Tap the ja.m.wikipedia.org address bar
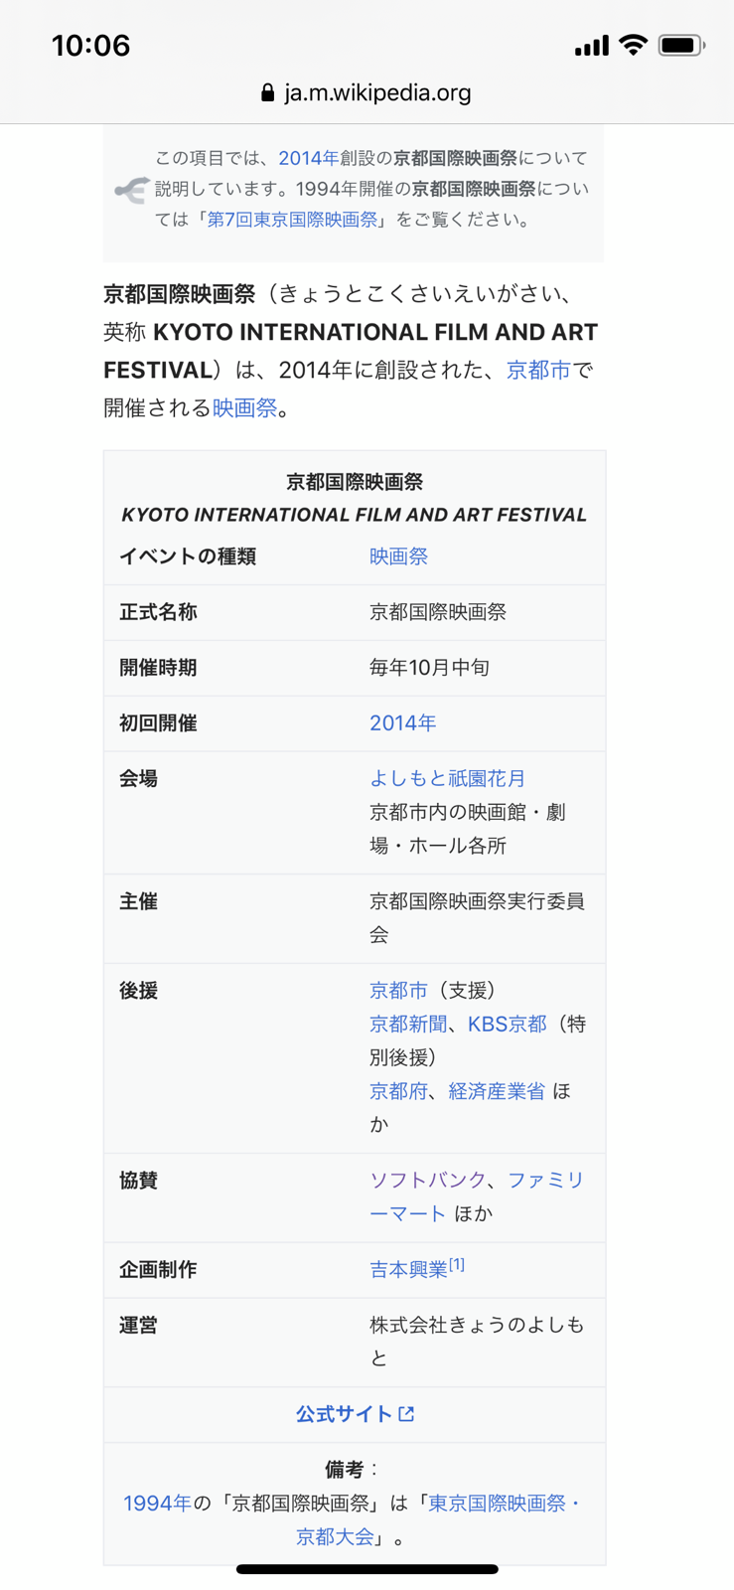The height and width of the screenshot is (1590, 734). (367, 92)
